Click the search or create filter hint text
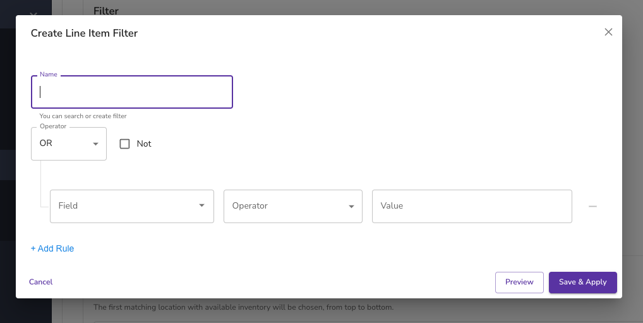643x323 pixels. click(83, 116)
